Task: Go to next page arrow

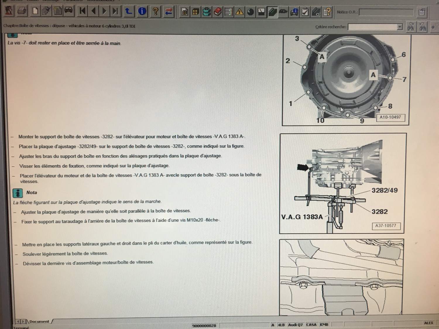Action: pyautogui.click(x=104, y=11)
